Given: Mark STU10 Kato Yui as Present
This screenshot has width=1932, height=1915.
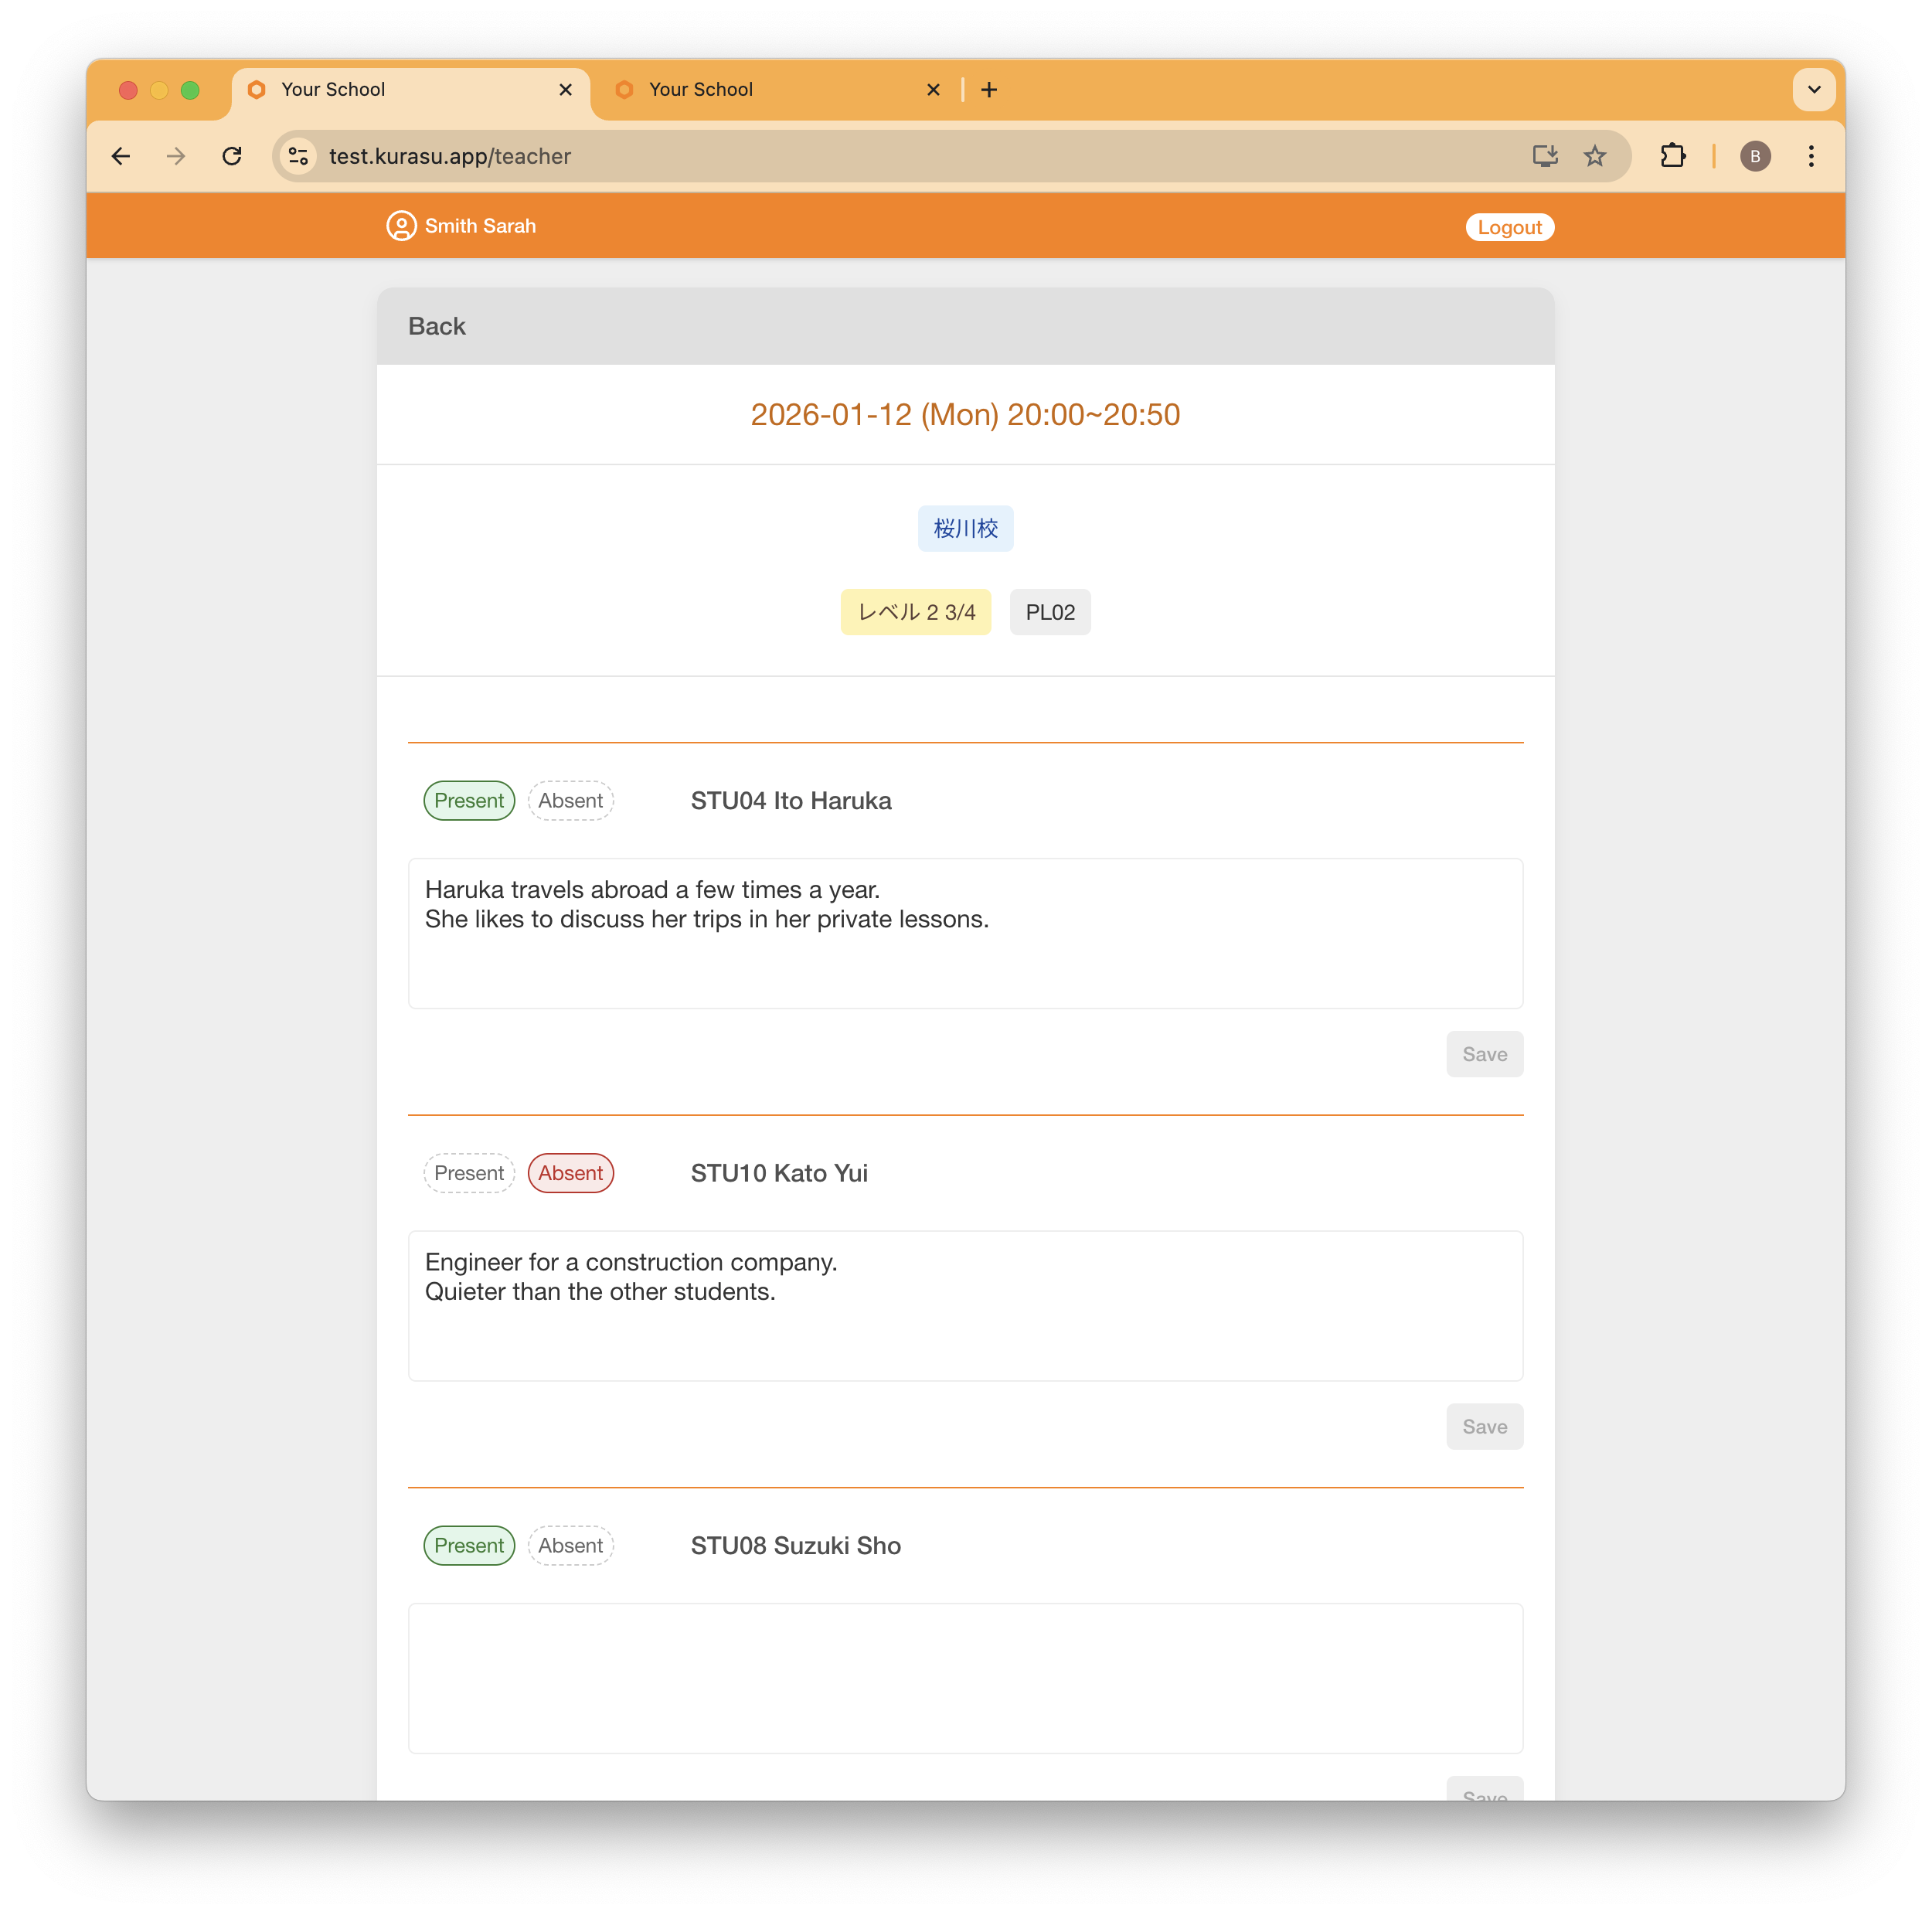Looking at the screenshot, I should pos(469,1173).
